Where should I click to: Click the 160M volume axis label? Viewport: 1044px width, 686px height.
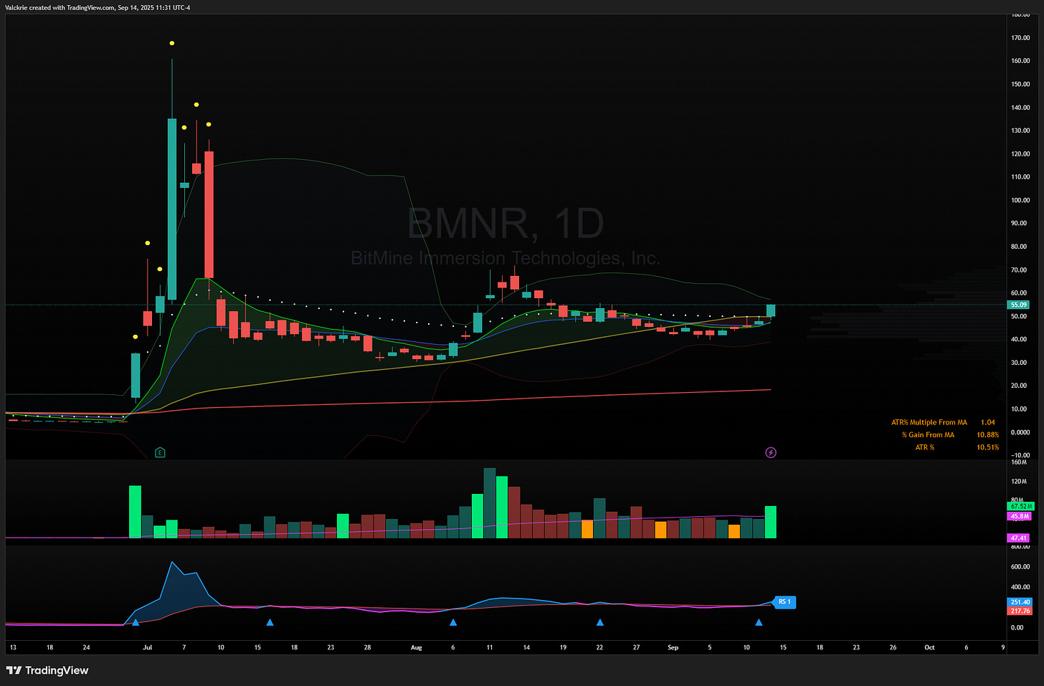pyautogui.click(x=1019, y=462)
